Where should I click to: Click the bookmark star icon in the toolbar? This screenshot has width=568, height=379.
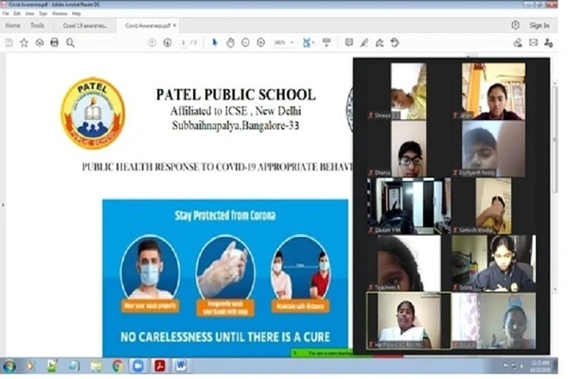(25, 43)
